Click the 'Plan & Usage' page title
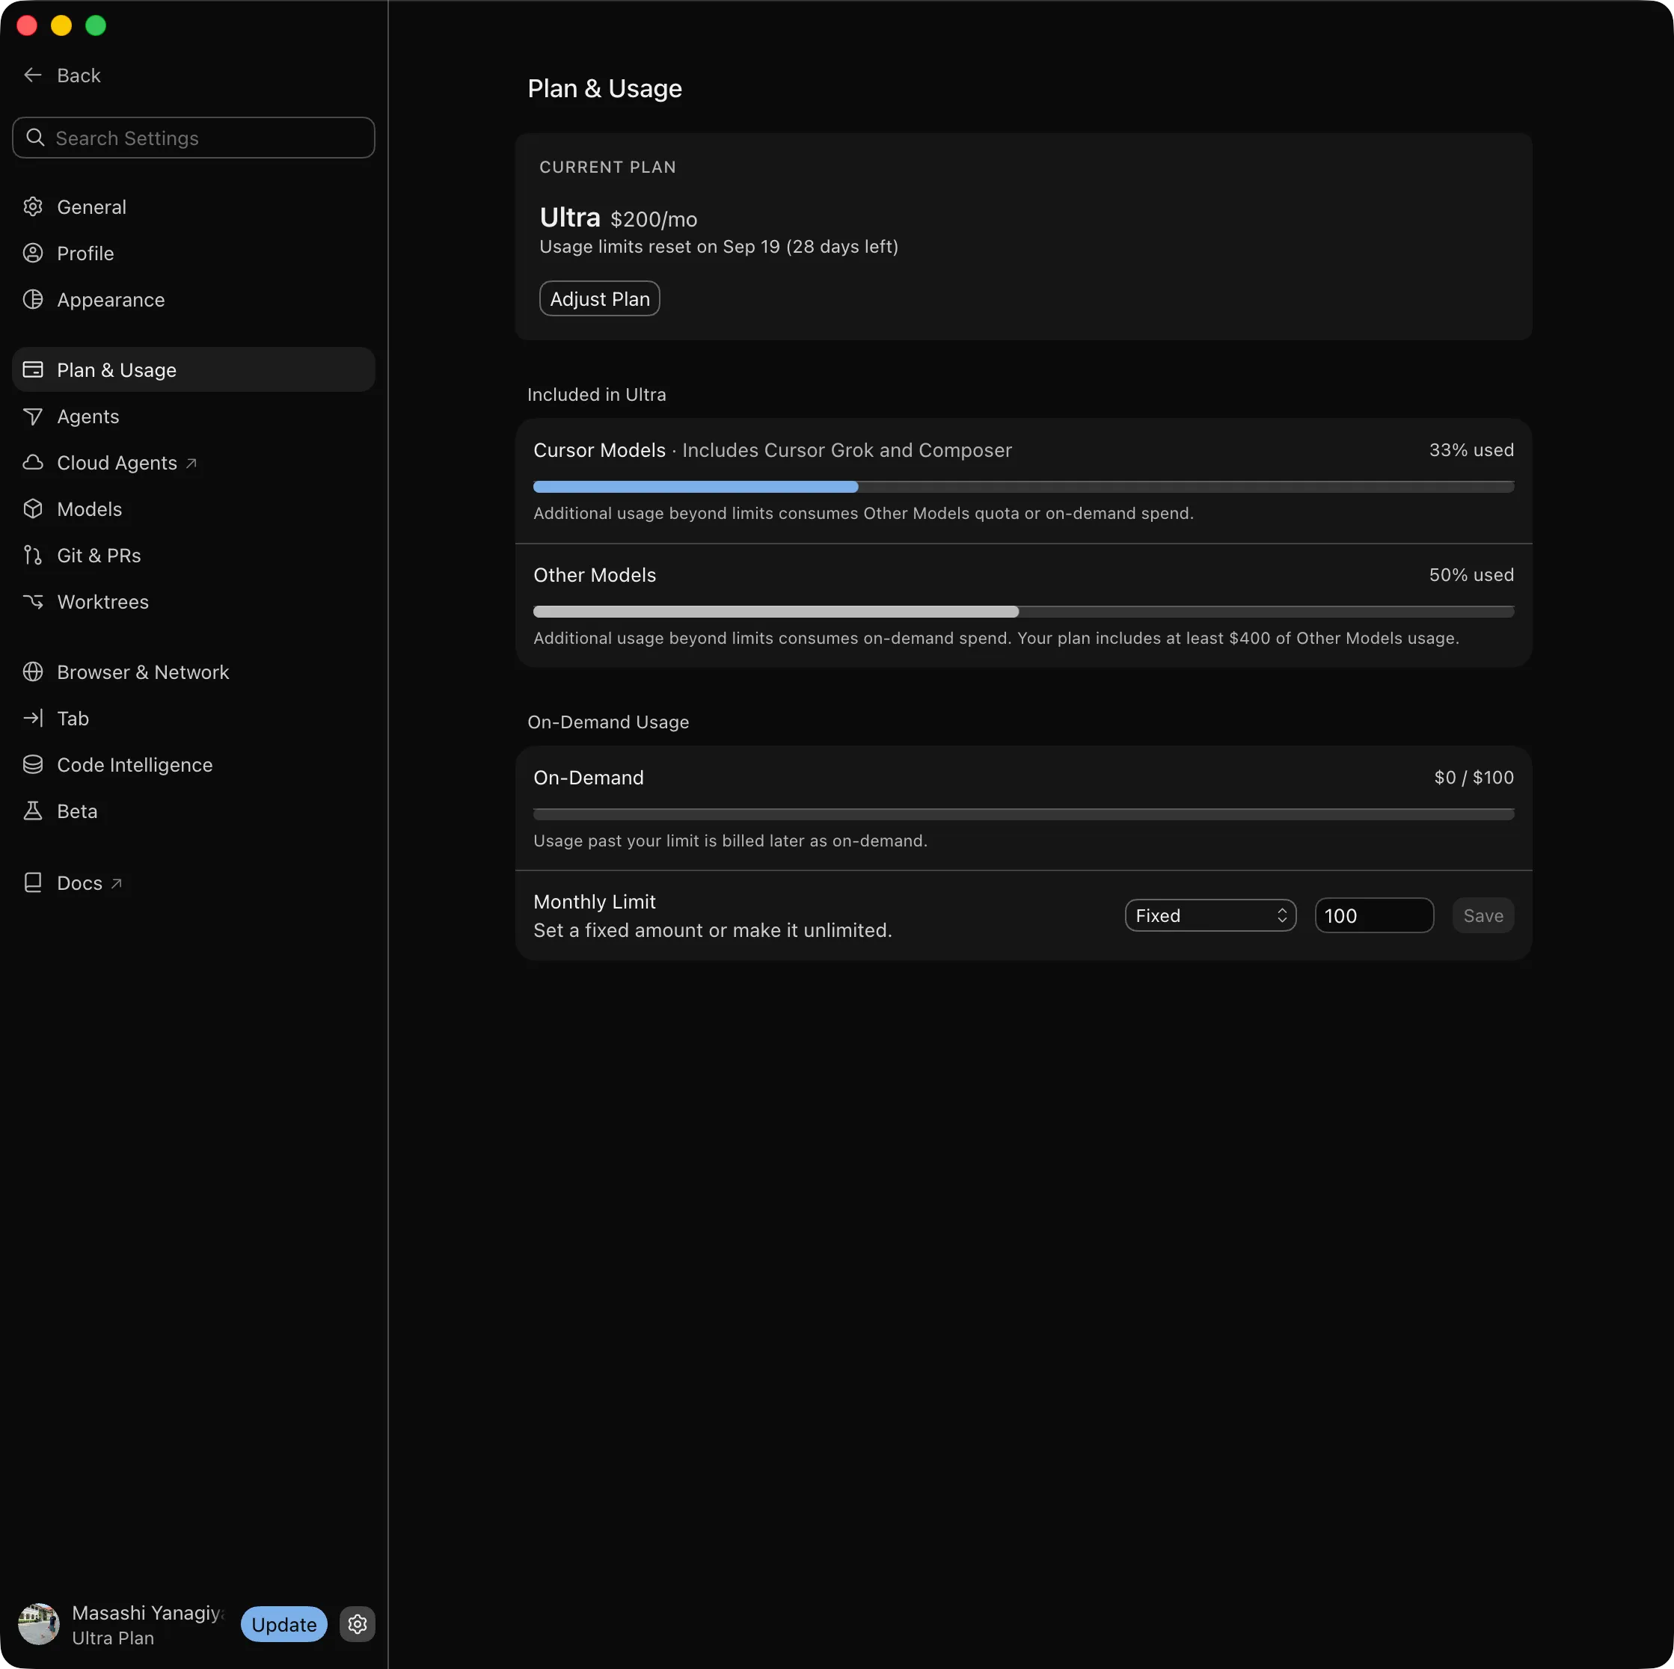The height and width of the screenshot is (1669, 1674). coord(605,88)
